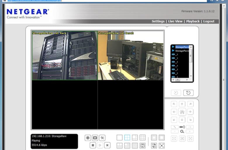Pan camera left with the PTZ left arrow
228x150 pixels.
click(x=174, y=112)
